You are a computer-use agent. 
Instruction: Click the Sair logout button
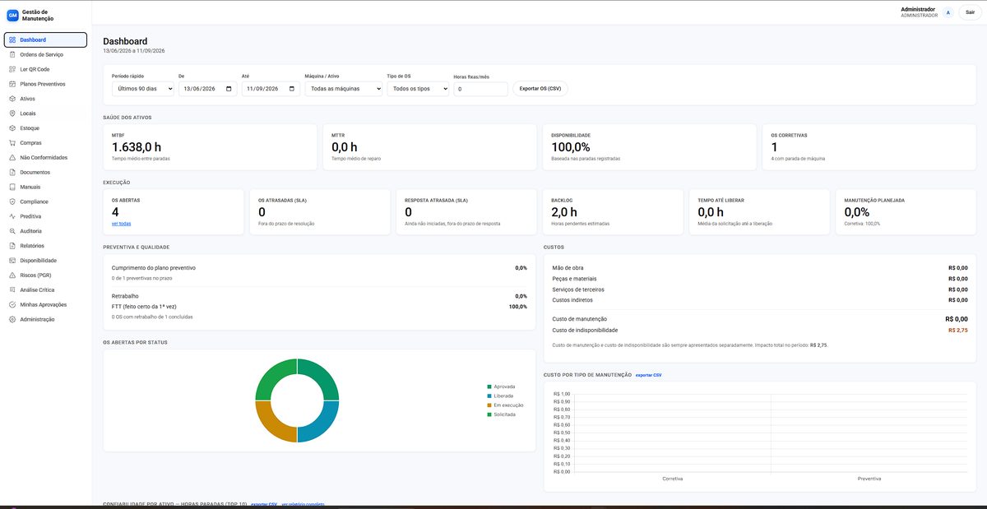(970, 12)
